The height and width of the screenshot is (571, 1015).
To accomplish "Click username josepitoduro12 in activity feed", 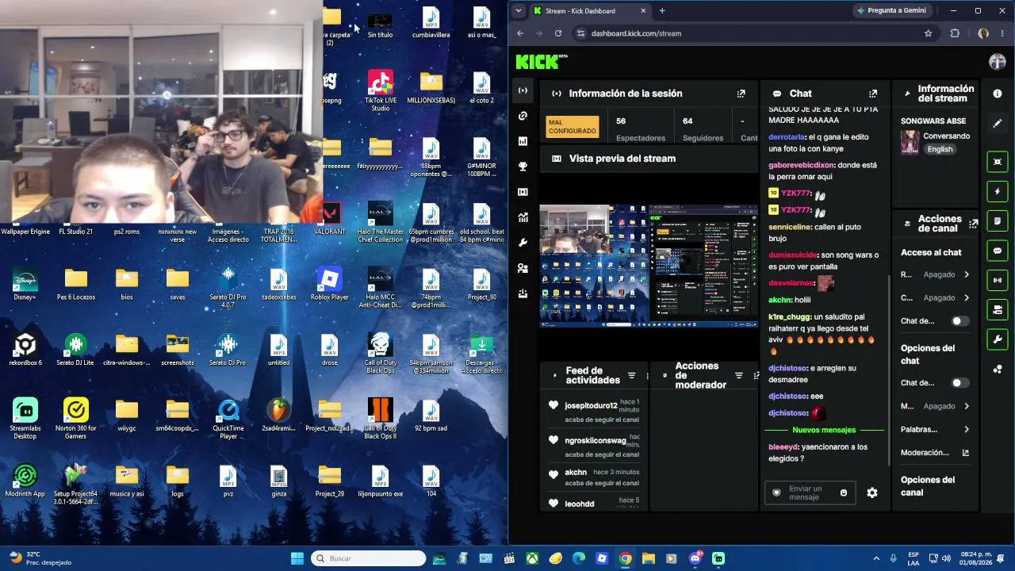I will [x=591, y=406].
